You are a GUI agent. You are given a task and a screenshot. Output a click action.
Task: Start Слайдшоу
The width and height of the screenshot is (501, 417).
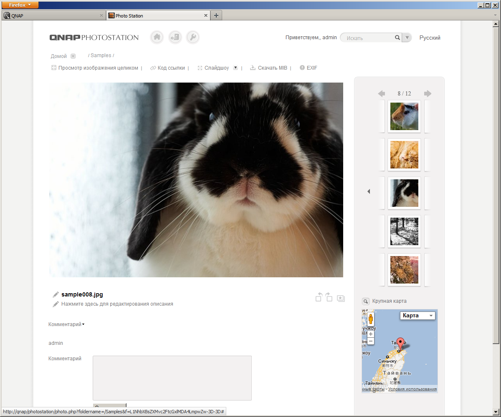tap(217, 68)
